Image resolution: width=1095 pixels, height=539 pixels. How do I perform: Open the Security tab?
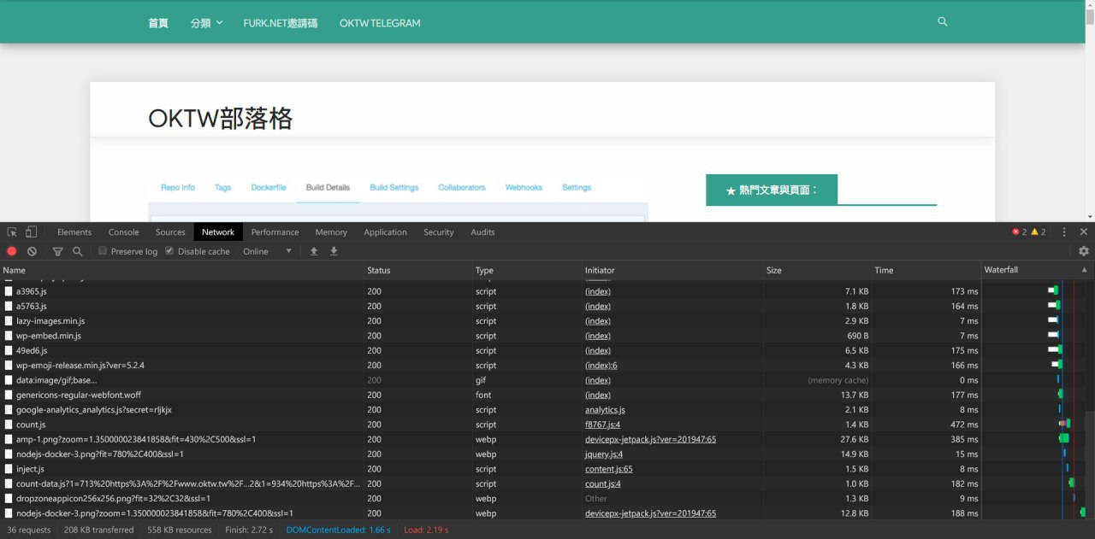click(x=439, y=232)
